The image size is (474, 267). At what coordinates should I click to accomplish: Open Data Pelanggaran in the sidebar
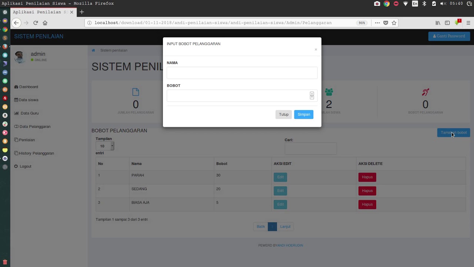pos(32,126)
